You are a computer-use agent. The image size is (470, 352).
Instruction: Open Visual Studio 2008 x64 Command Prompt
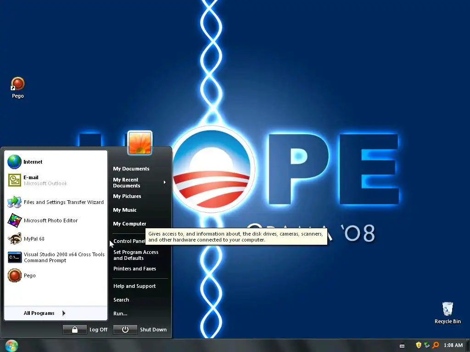click(56, 257)
